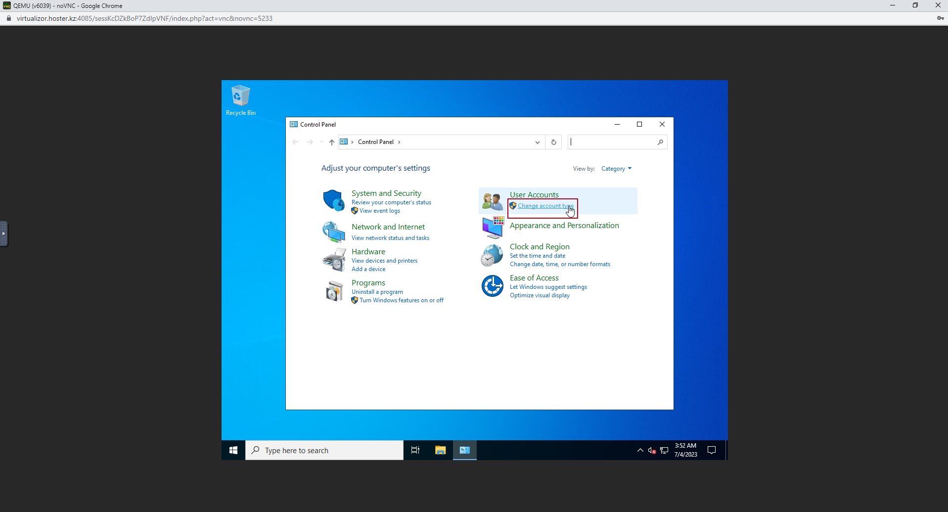Image resolution: width=948 pixels, height=512 pixels.
Task: Expand the noVNC side control panel handle
Action: 4,233
